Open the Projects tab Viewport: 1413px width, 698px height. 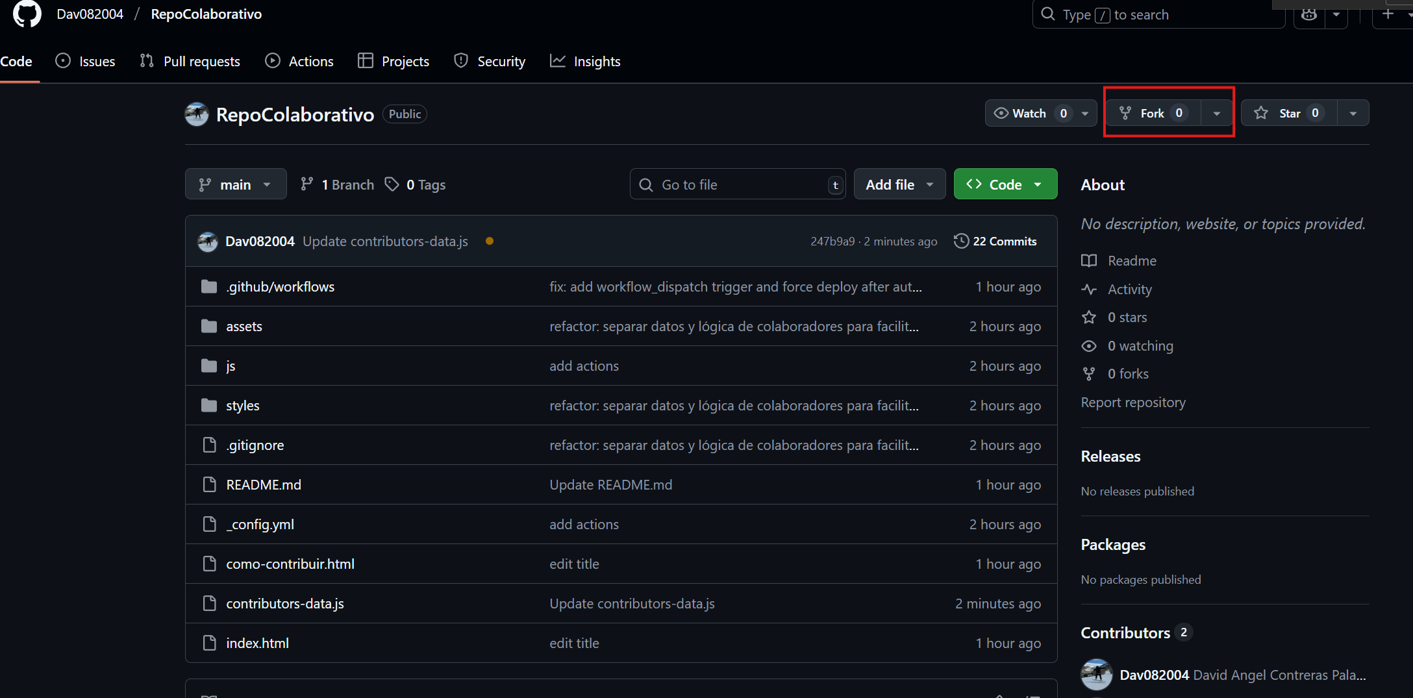pos(394,61)
